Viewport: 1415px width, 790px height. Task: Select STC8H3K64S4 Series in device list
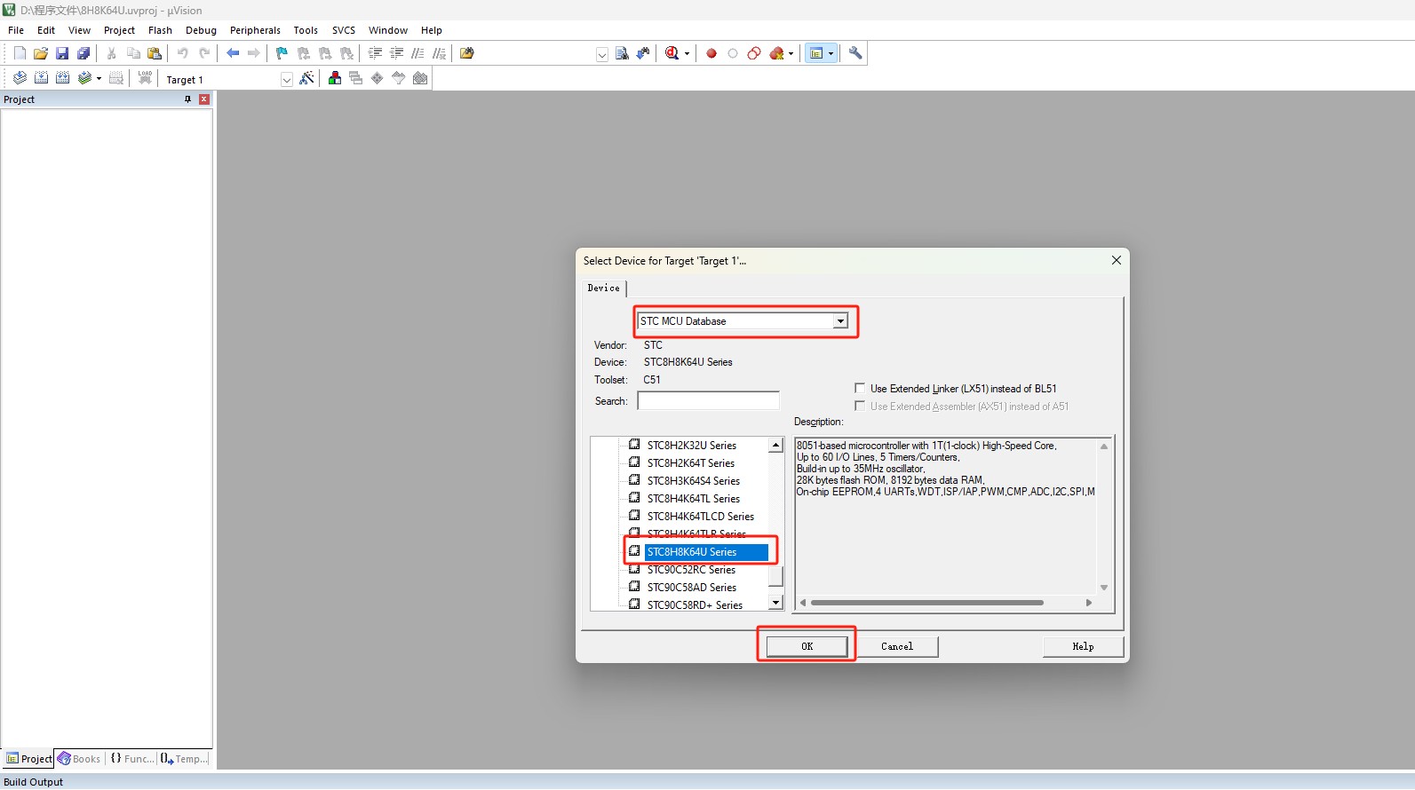693,481
